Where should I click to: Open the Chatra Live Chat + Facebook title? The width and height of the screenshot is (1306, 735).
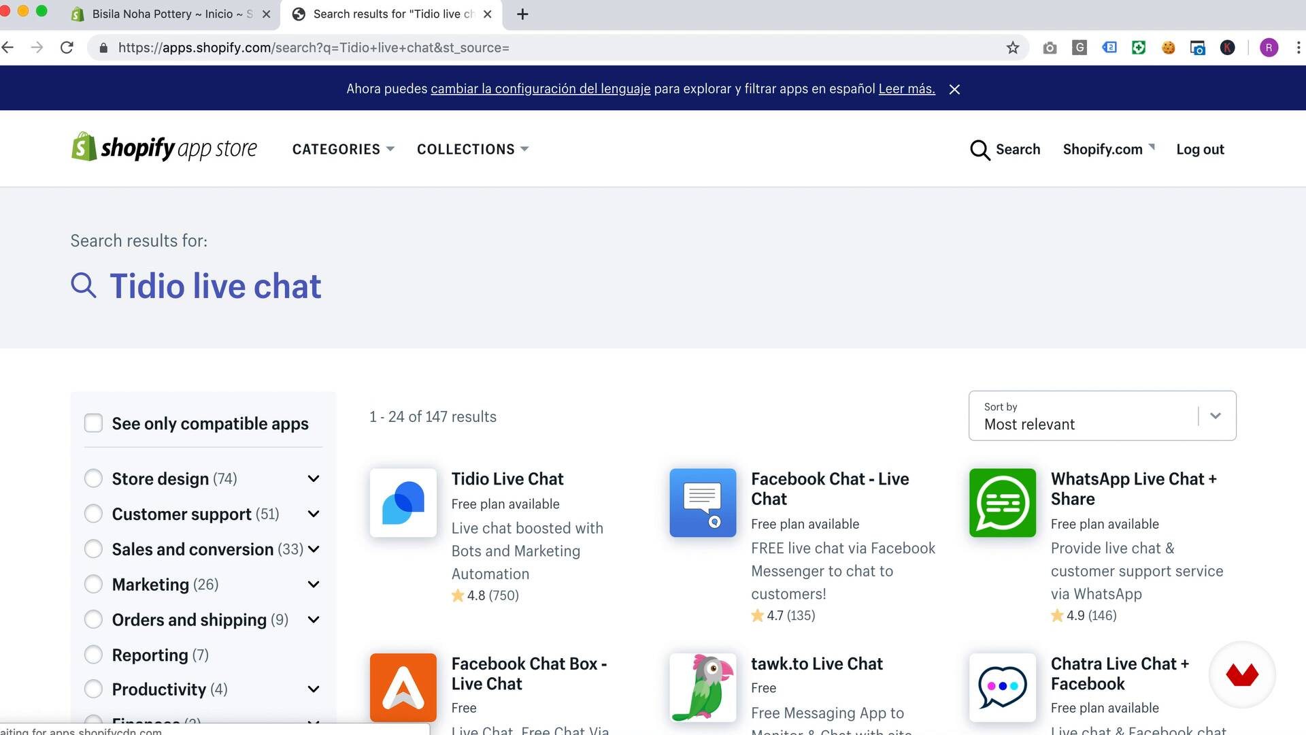pyautogui.click(x=1120, y=674)
